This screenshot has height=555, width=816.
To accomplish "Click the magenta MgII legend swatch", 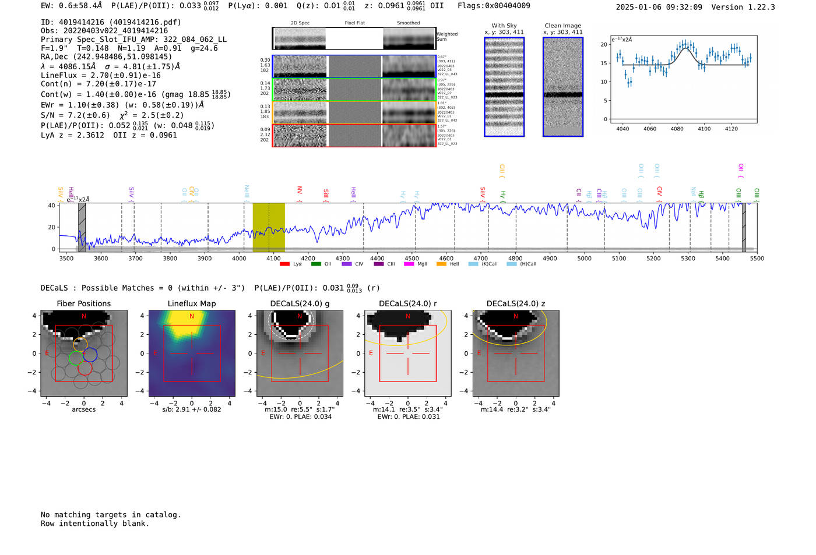I will (x=409, y=264).
